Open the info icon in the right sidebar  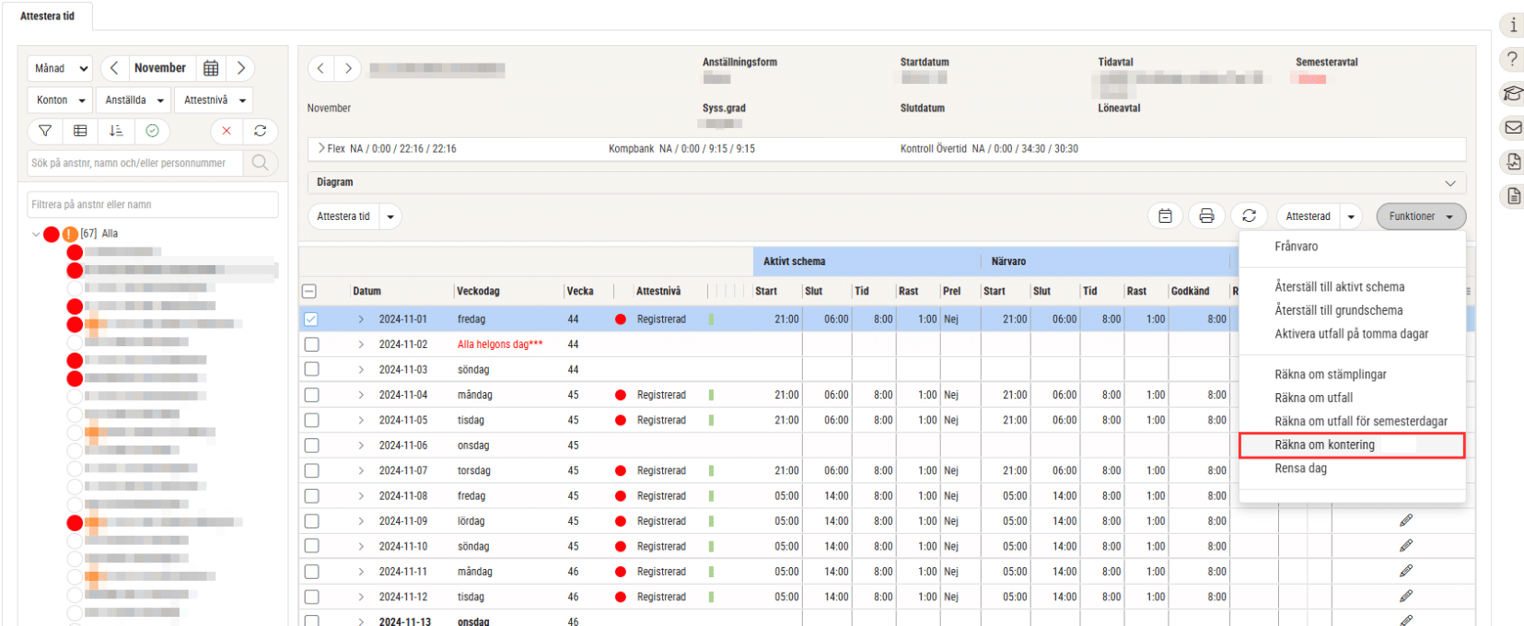[1513, 25]
